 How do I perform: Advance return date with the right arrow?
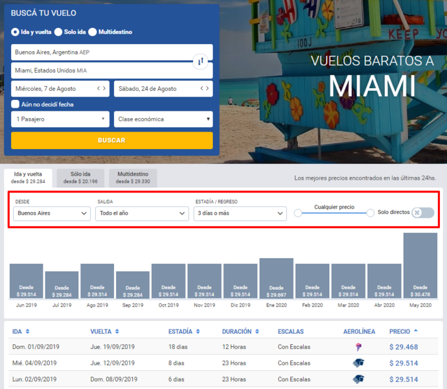[207, 88]
